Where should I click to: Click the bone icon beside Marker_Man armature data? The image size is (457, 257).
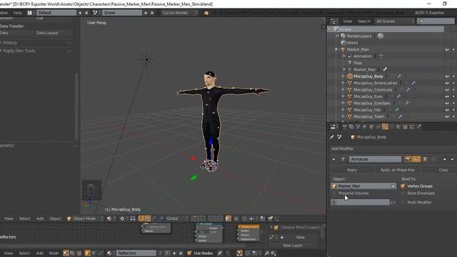pyautogui.click(x=385, y=69)
